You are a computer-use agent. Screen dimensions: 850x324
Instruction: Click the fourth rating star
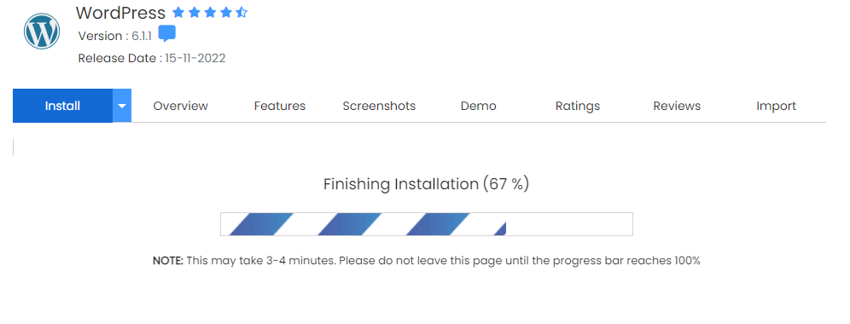(226, 13)
